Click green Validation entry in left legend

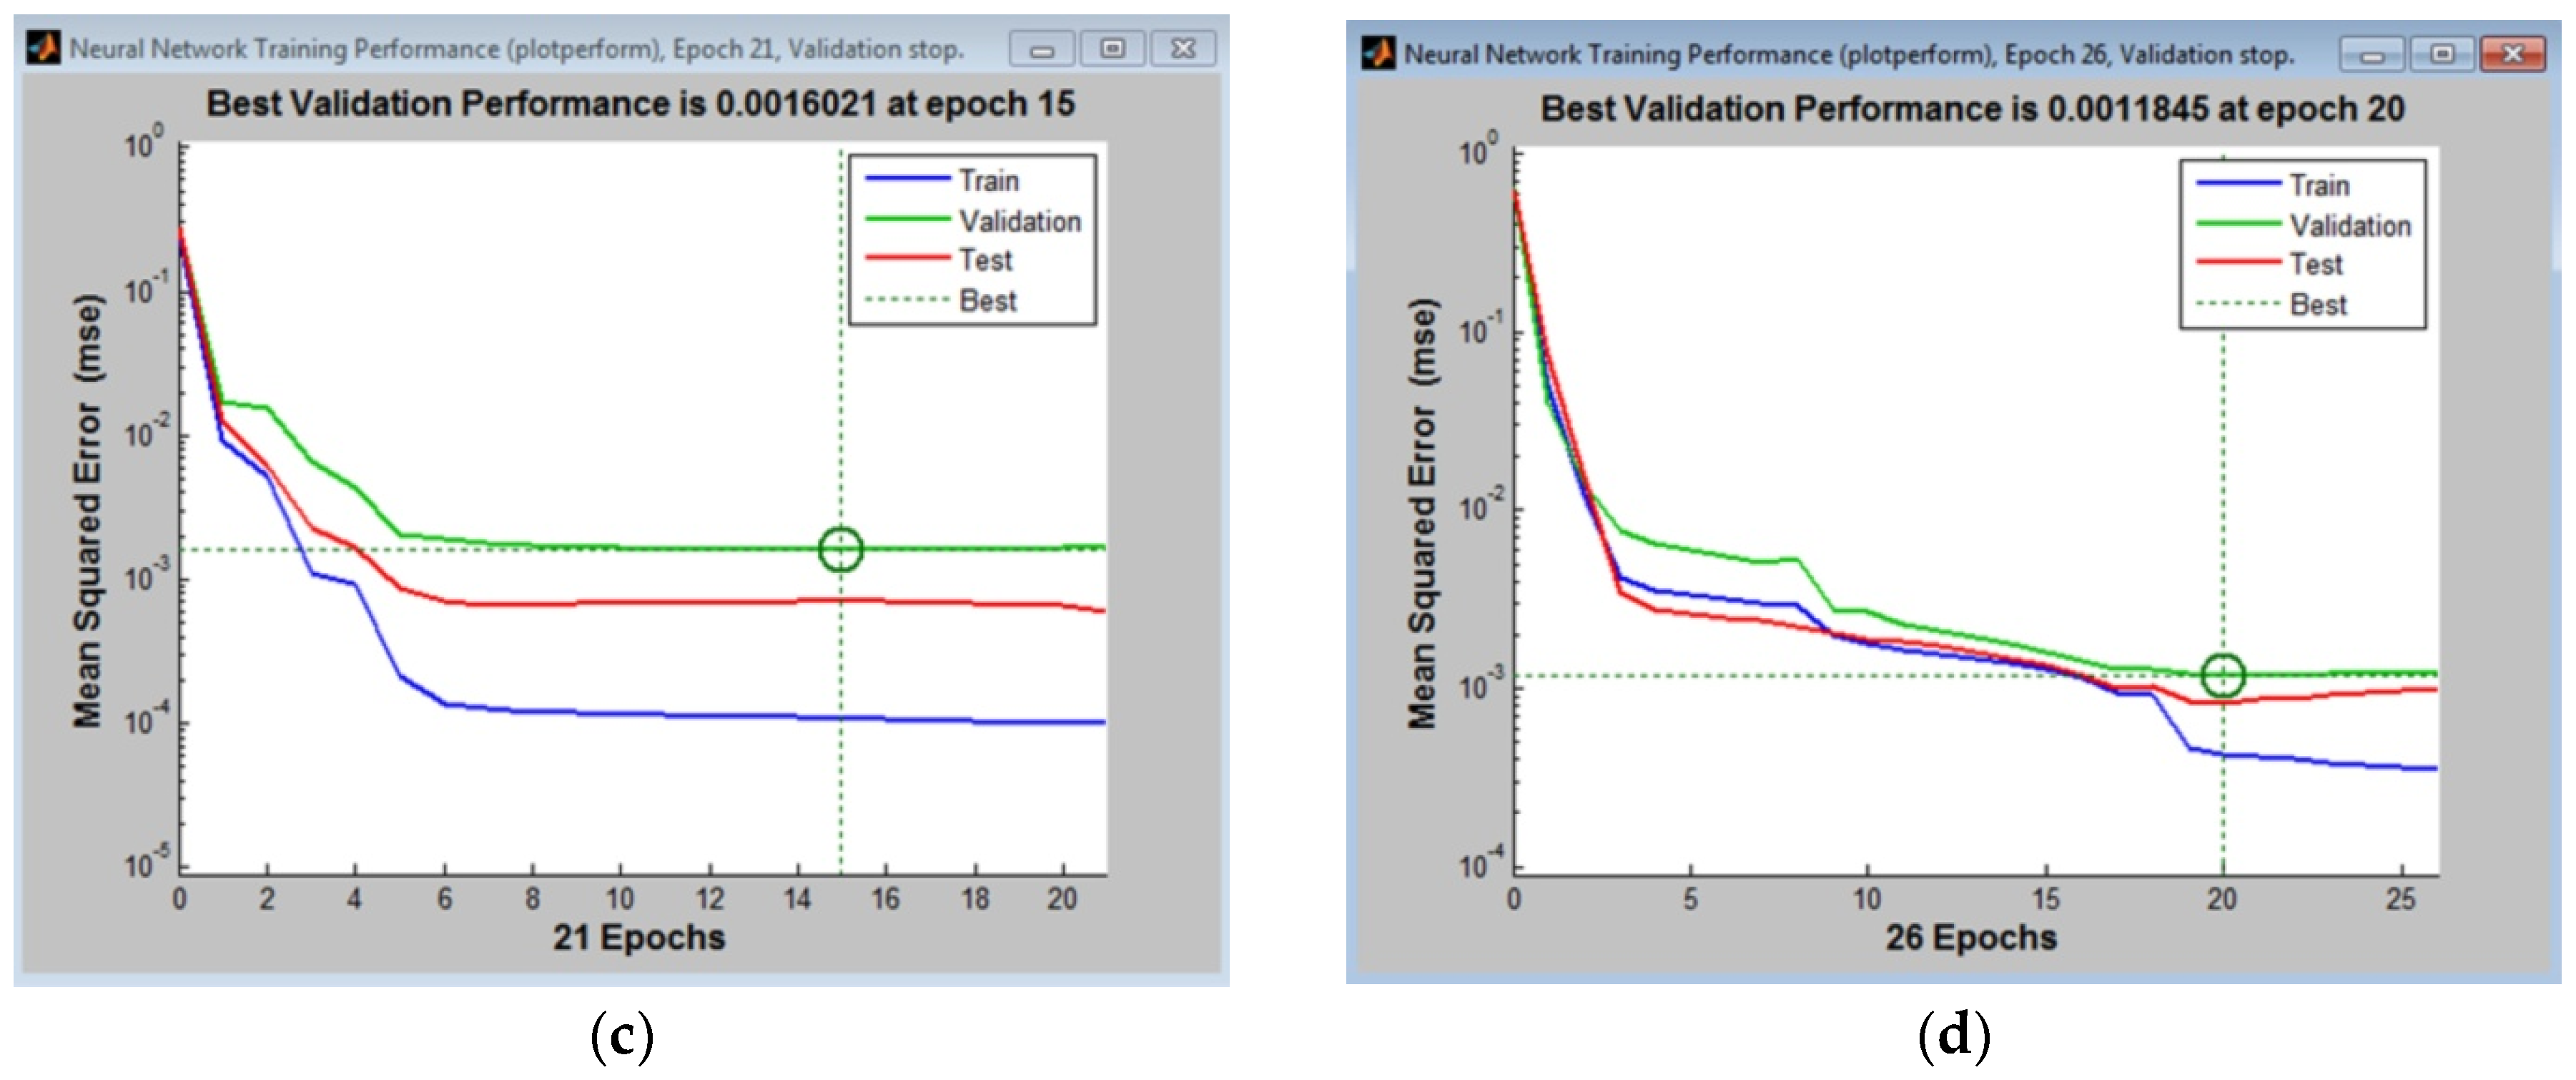(x=1019, y=221)
